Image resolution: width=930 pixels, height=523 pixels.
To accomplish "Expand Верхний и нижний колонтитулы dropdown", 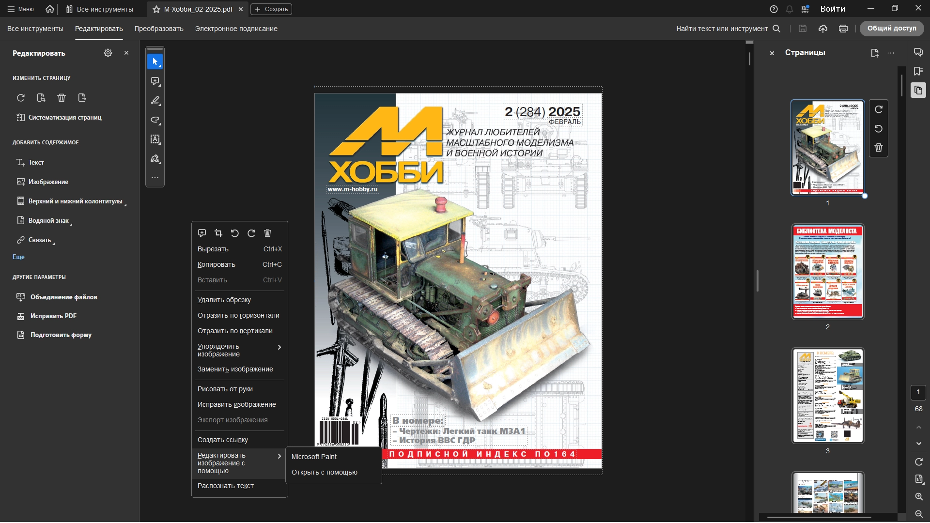I will [75, 201].
